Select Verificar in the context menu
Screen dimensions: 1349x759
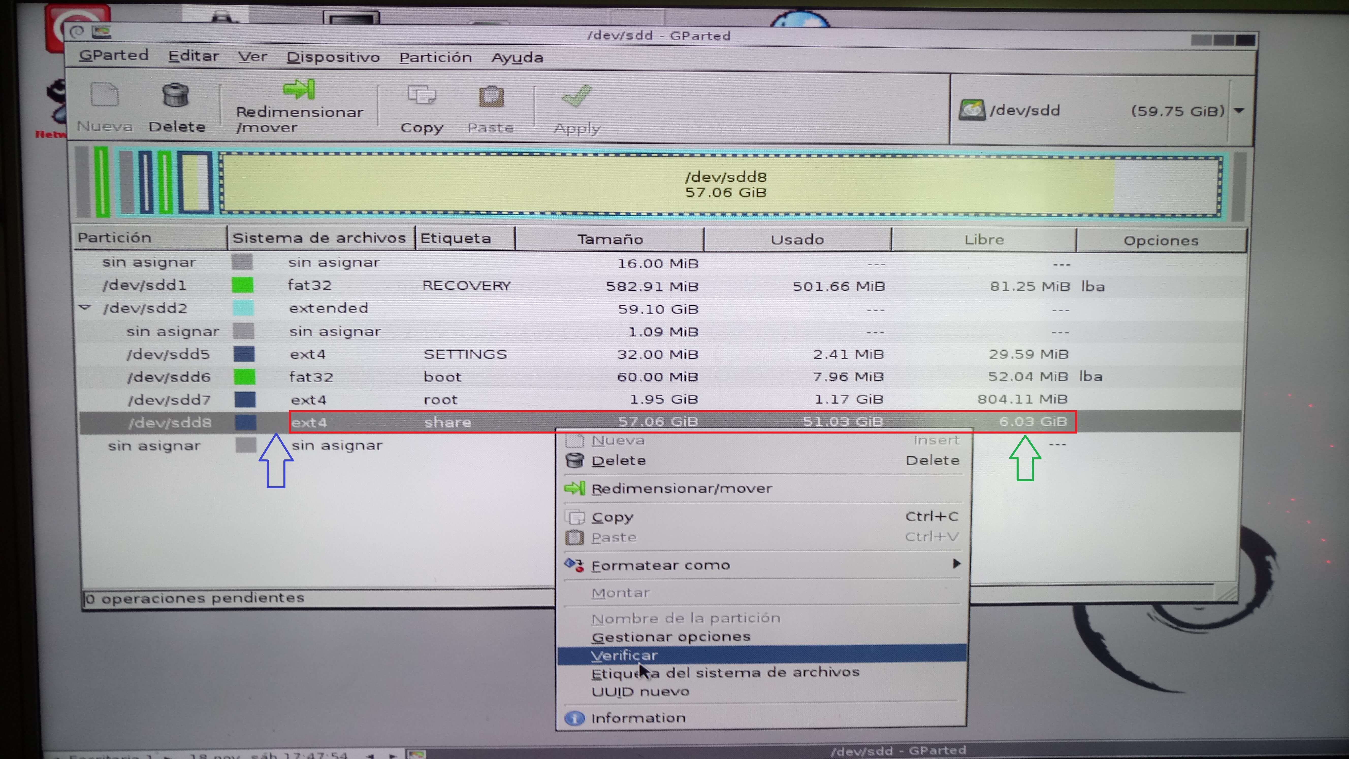(624, 655)
